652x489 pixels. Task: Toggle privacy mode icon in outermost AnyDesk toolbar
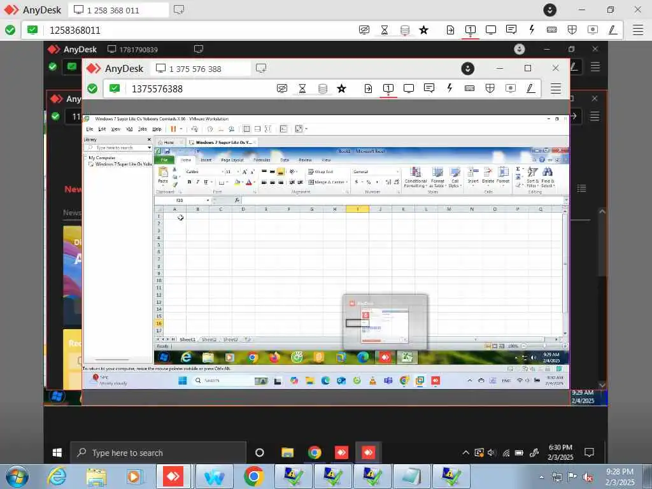click(364, 29)
